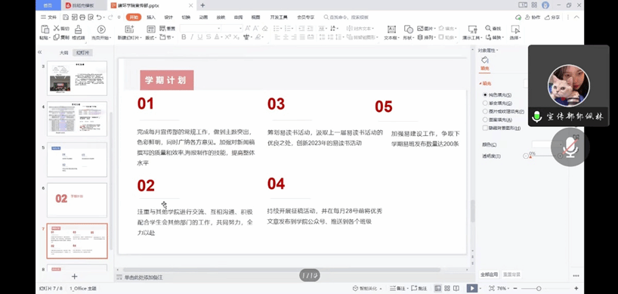This screenshot has height=294, width=618.
Task: Expand the Section dropdown
Action: tap(167, 38)
